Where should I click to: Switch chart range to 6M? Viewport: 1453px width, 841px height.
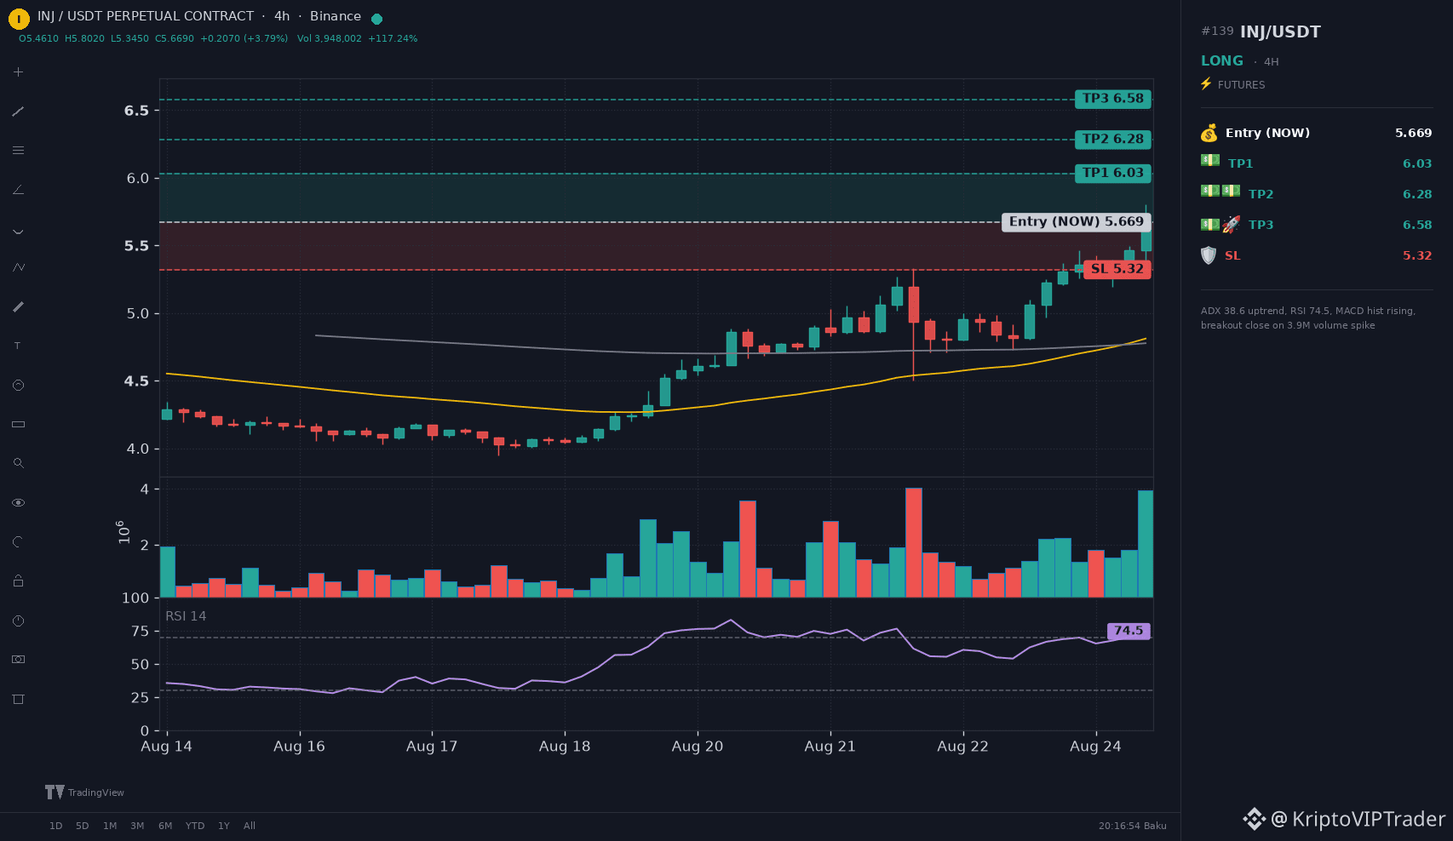coord(165,826)
